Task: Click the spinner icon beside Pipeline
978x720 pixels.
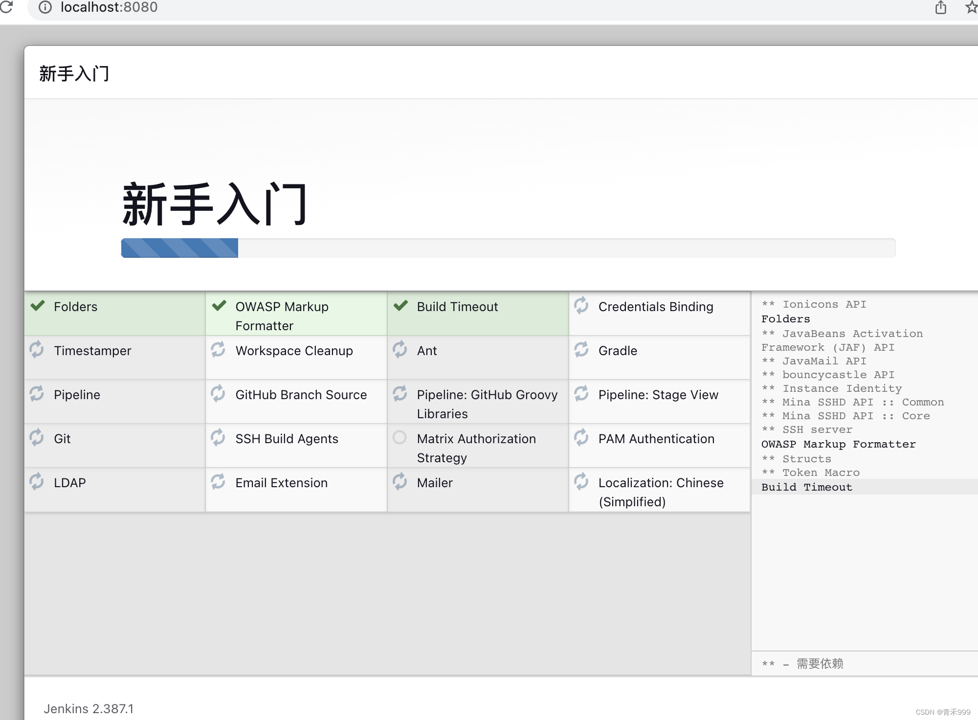Action: [37, 393]
